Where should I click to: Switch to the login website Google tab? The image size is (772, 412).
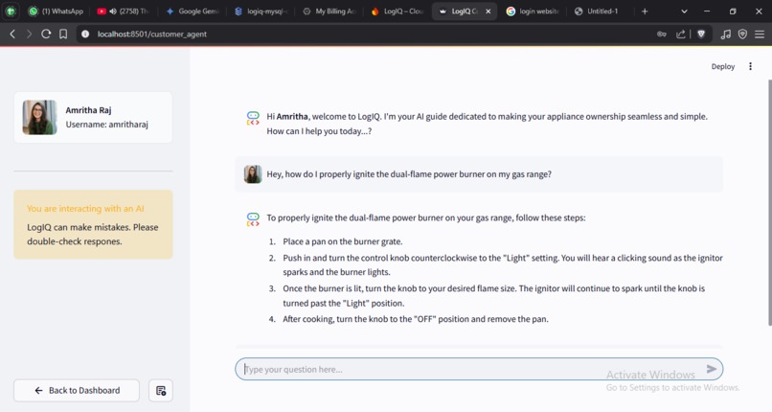(x=534, y=11)
